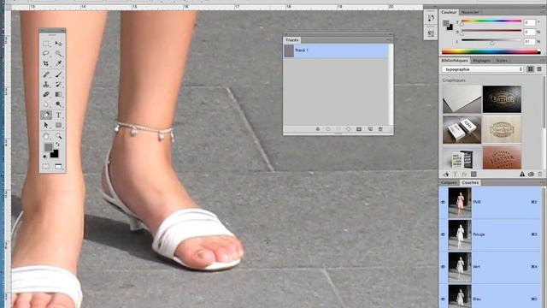Click the luminosity L value field
Image resolution: width=547 pixels, height=308 pixels.
click(530, 42)
